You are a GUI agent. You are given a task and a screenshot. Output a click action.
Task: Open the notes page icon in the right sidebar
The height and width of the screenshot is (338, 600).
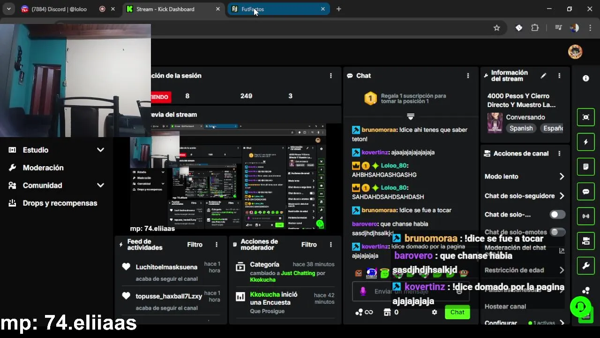click(585, 167)
